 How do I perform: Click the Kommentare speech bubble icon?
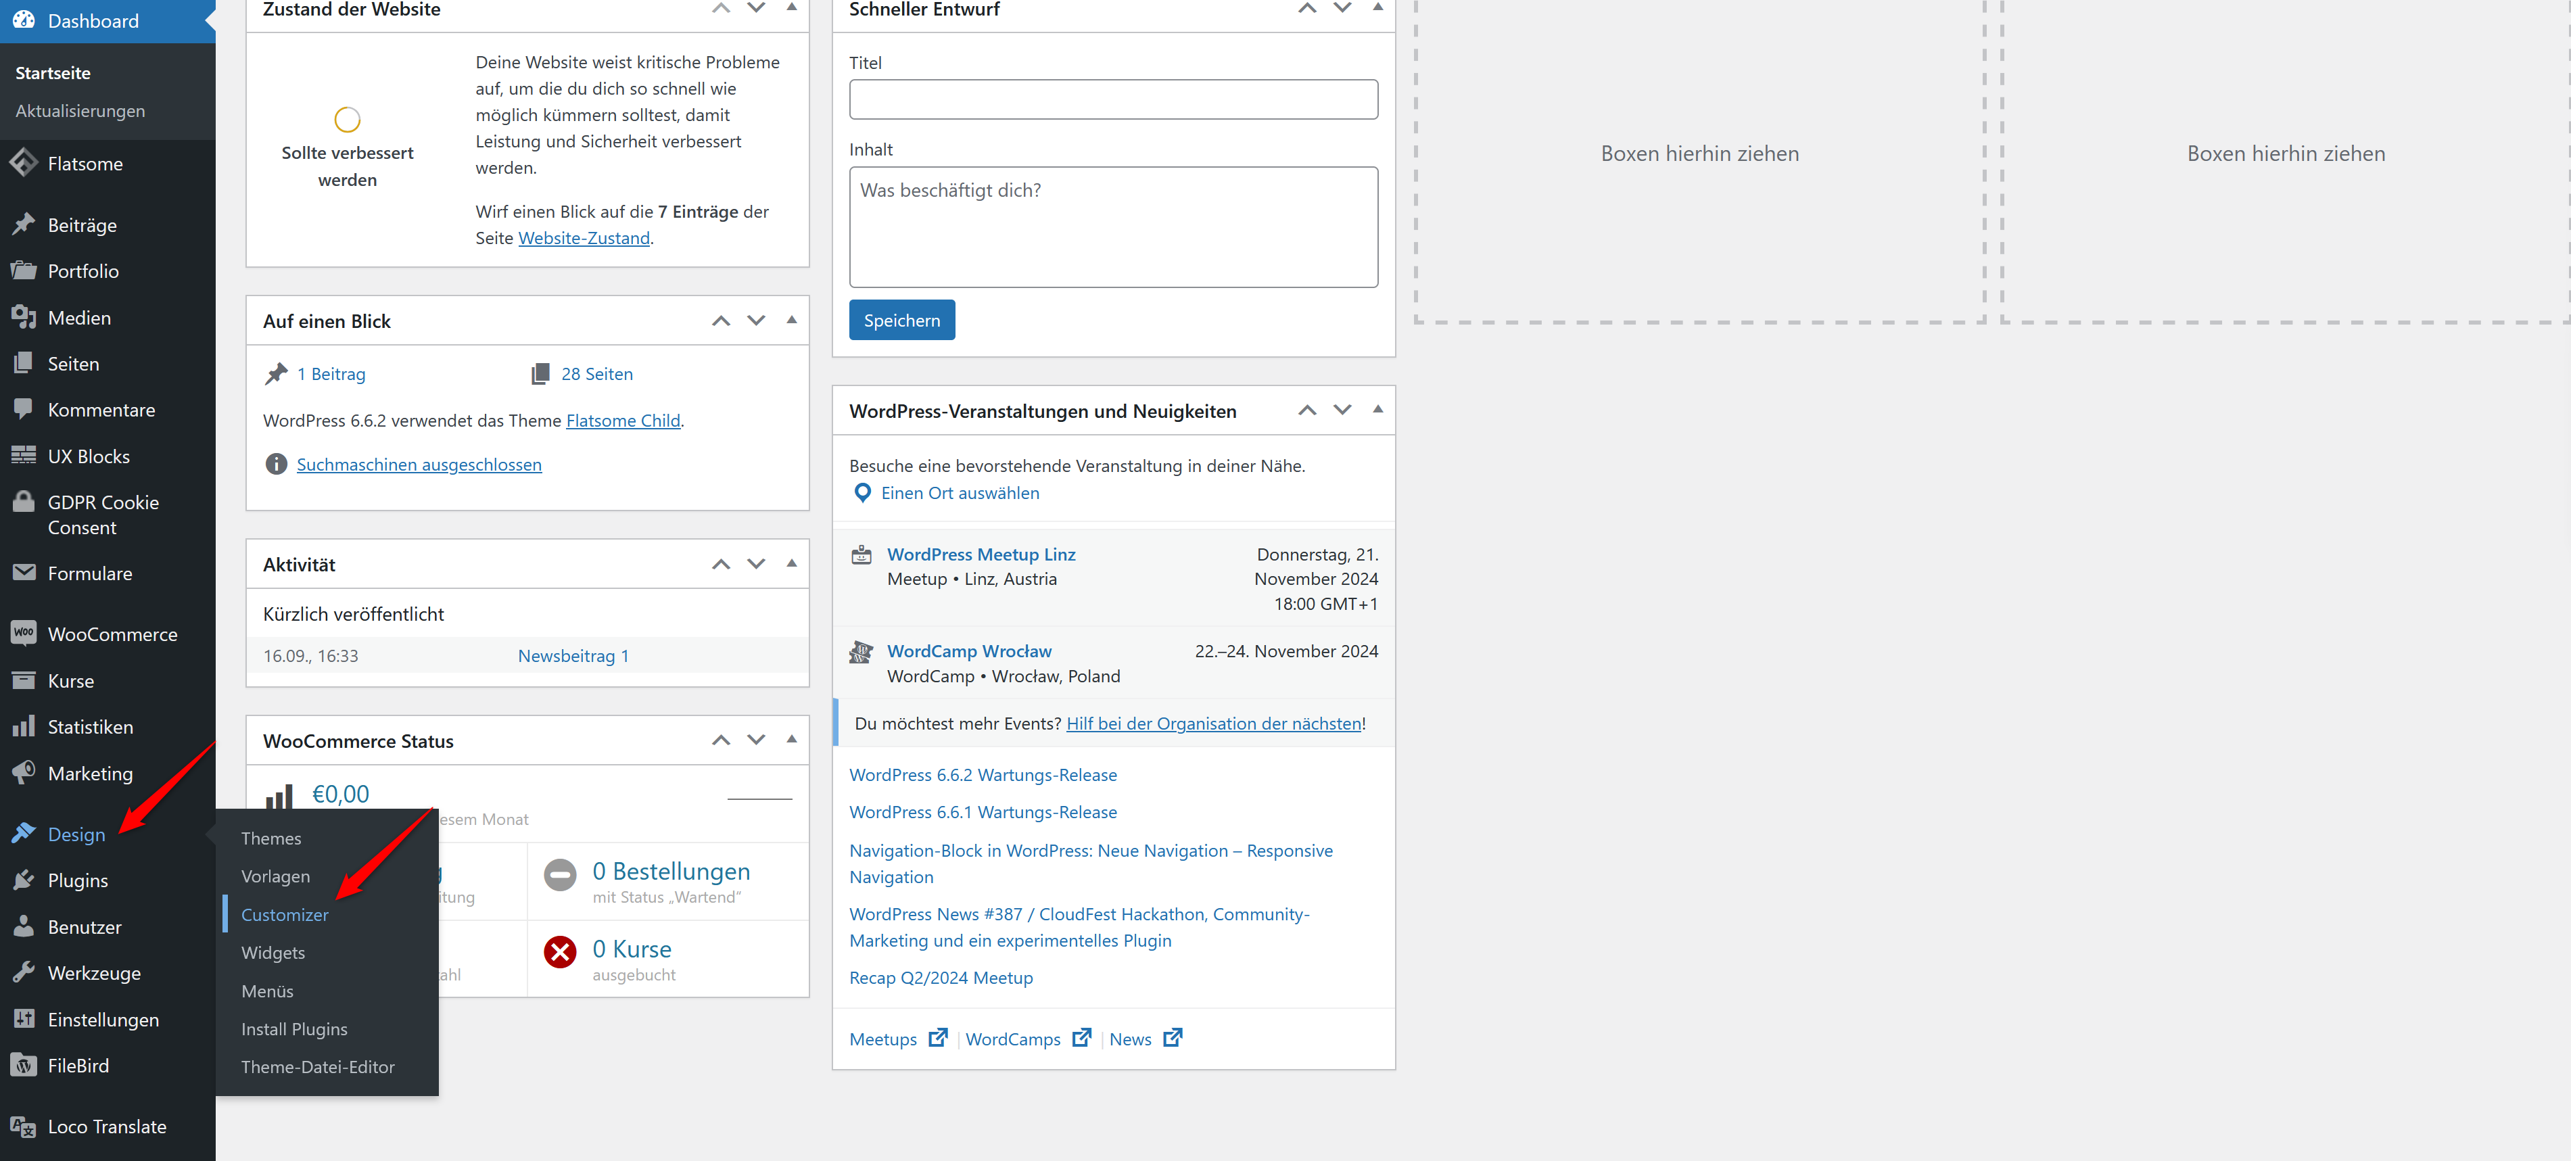pos(23,409)
